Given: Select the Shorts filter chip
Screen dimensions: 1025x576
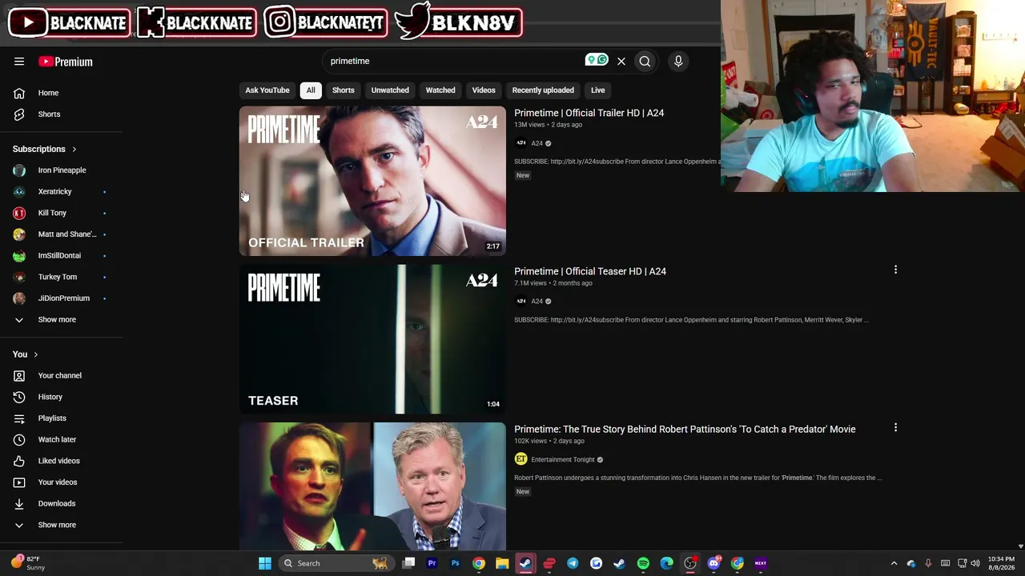Looking at the screenshot, I should (344, 90).
